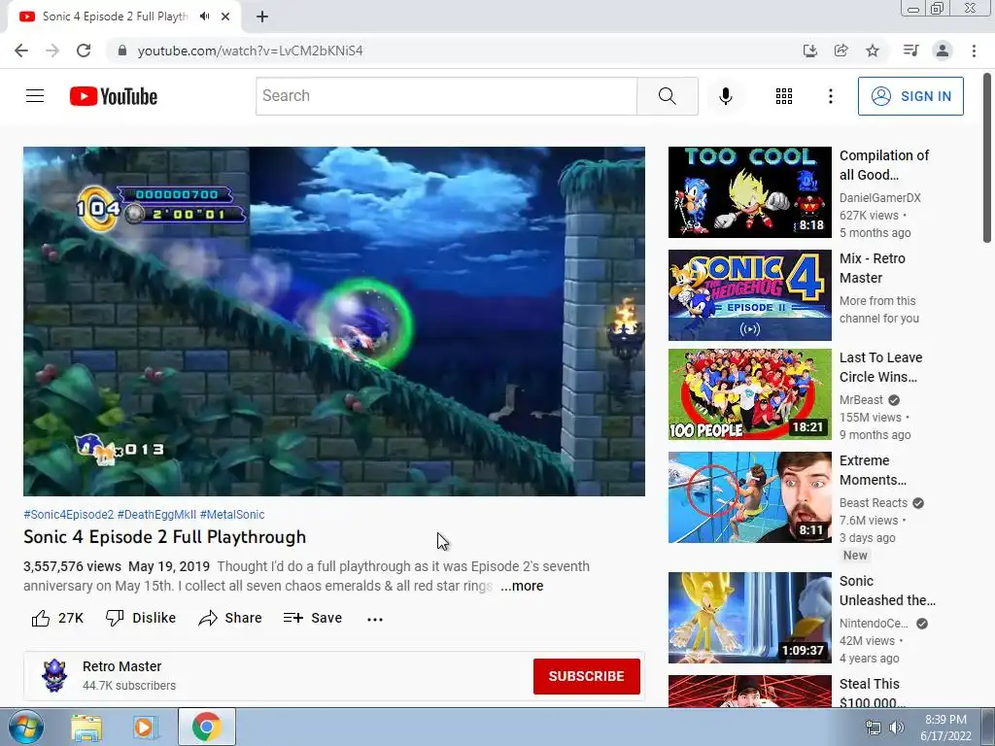The width and height of the screenshot is (995, 746).
Task: Share the video
Action: [230, 618]
